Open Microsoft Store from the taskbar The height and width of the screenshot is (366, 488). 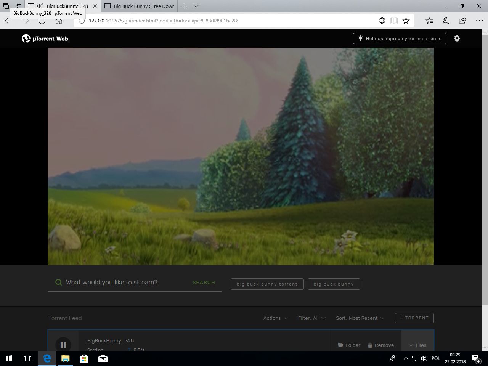pyautogui.click(x=84, y=358)
